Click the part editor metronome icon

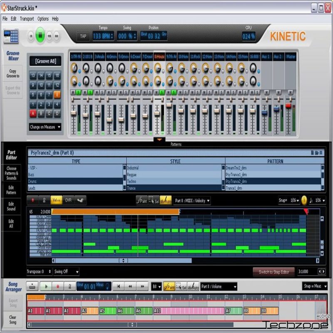pos(44,200)
